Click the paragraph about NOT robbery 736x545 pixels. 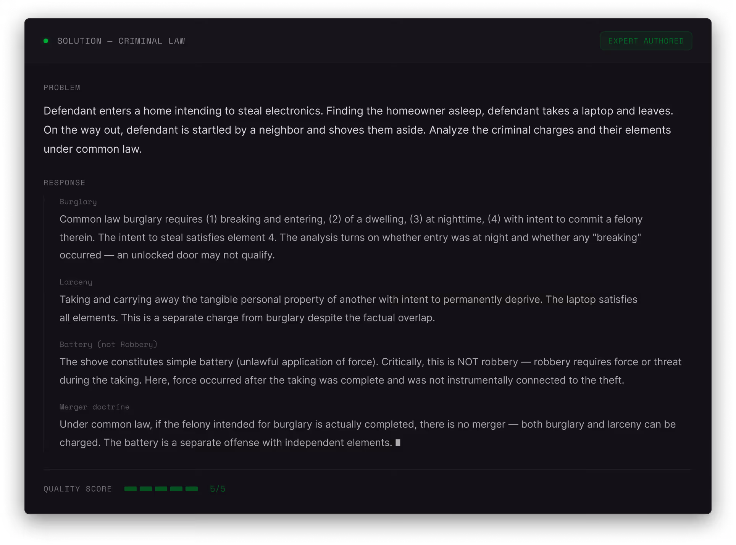click(x=370, y=371)
